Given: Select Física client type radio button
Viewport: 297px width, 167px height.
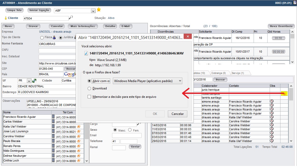Looking at the screenshot, I should (x=42, y=38).
